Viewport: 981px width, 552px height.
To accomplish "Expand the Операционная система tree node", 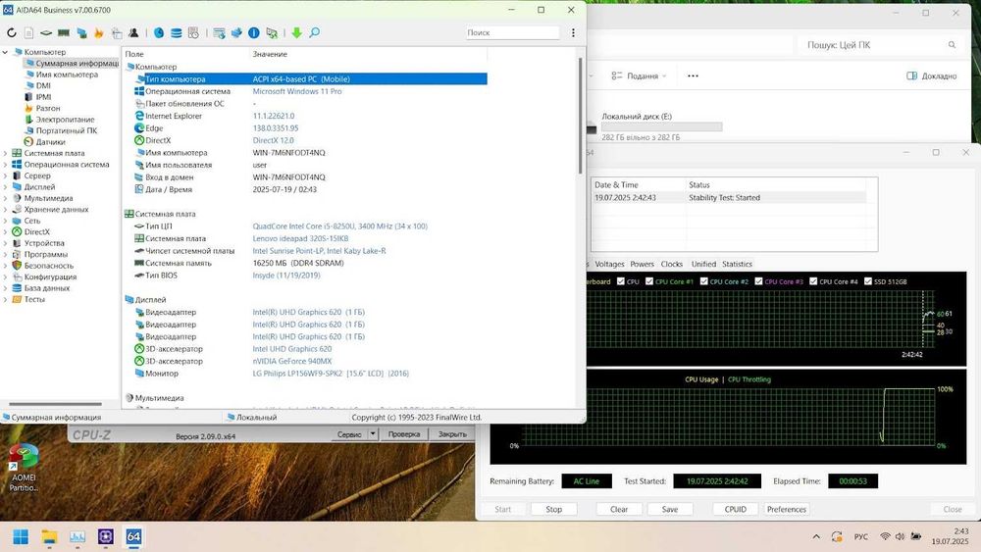I will (6, 165).
